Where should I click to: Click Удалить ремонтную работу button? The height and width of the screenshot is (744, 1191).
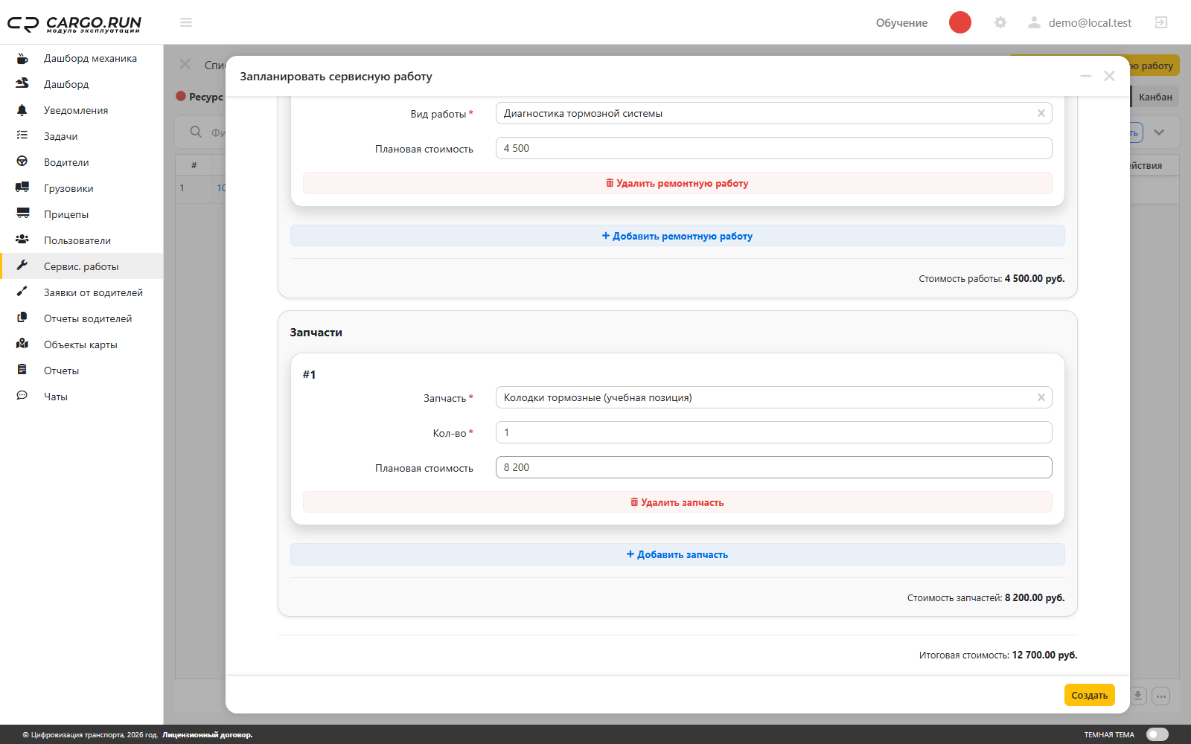tap(677, 183)
